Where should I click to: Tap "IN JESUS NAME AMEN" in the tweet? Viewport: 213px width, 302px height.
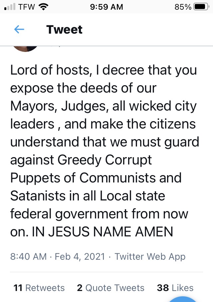click(103, 232)
